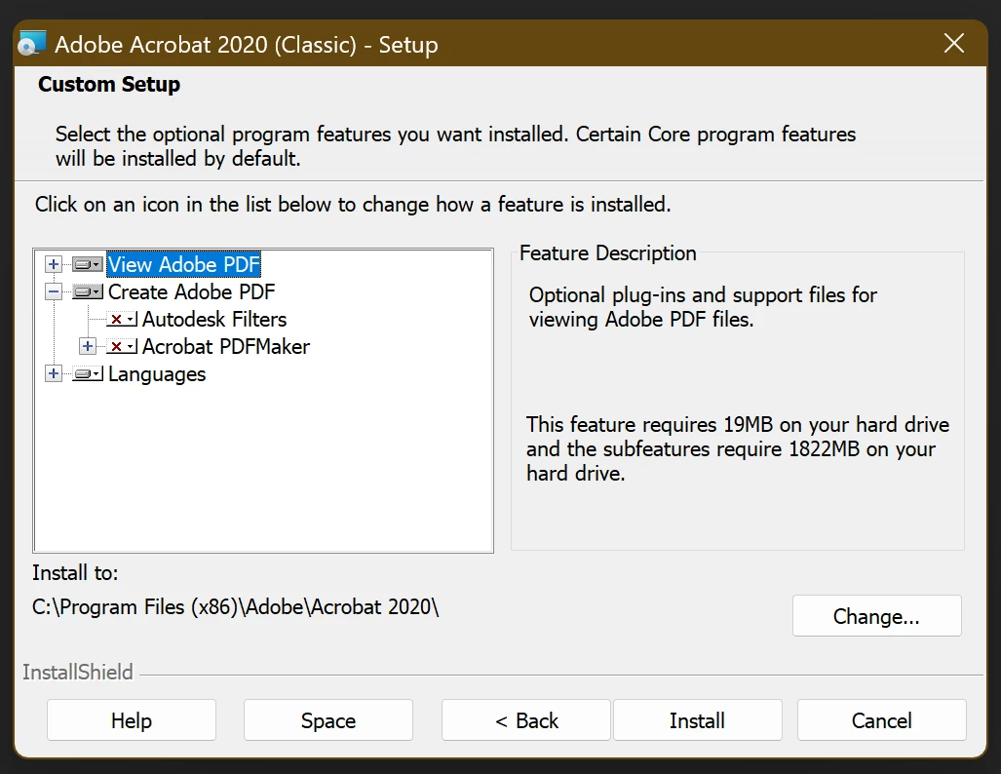1001x774 pixels.
Task: Click the Adobe Acrobat 2020 (Classic) - Setup title
Action: coord(247,45)
